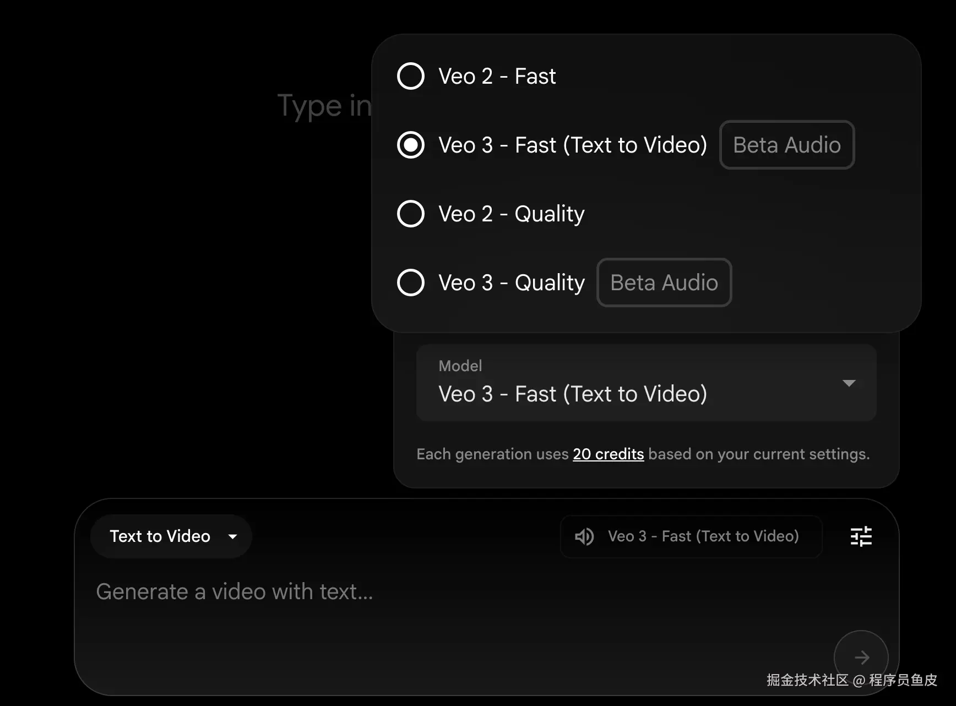Viewport: 956px width, 706px height.
Task: Choose the Veo 3 - Quality radio option
Action: tap(411, 283)
